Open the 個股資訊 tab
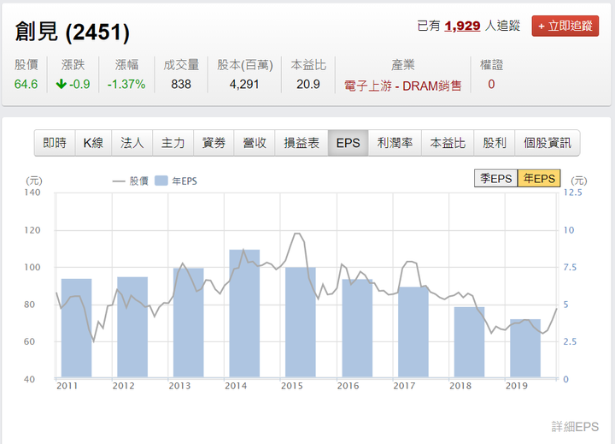615x444 pixels. click(548, 143)
